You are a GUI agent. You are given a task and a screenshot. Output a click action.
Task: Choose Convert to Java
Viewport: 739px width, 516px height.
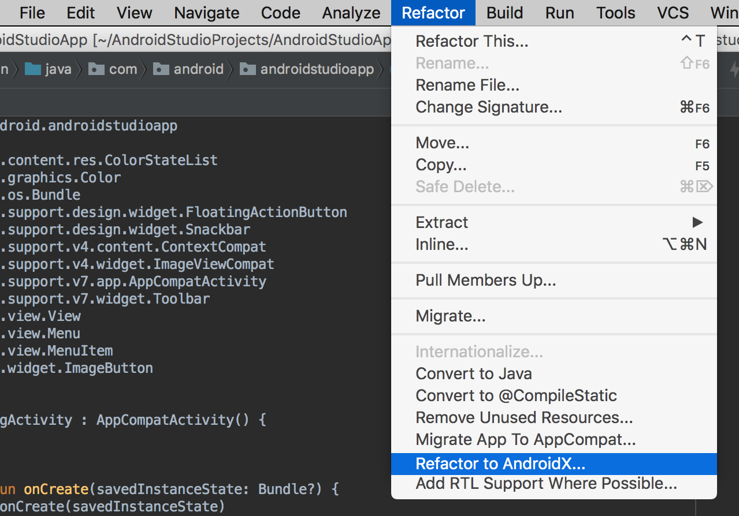point(473,374)
